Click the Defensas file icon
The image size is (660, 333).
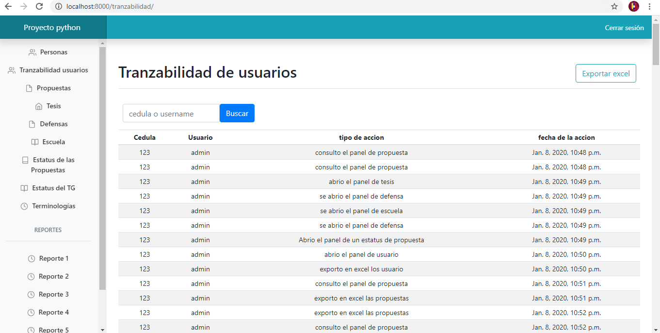click(x=32, y=124)
